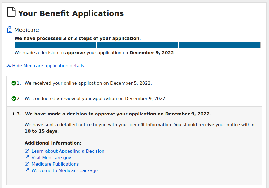Viewport: 269px width, 188px height.
Task: Click the green checkmark icon for step 1
Action: tap(14, 83)
